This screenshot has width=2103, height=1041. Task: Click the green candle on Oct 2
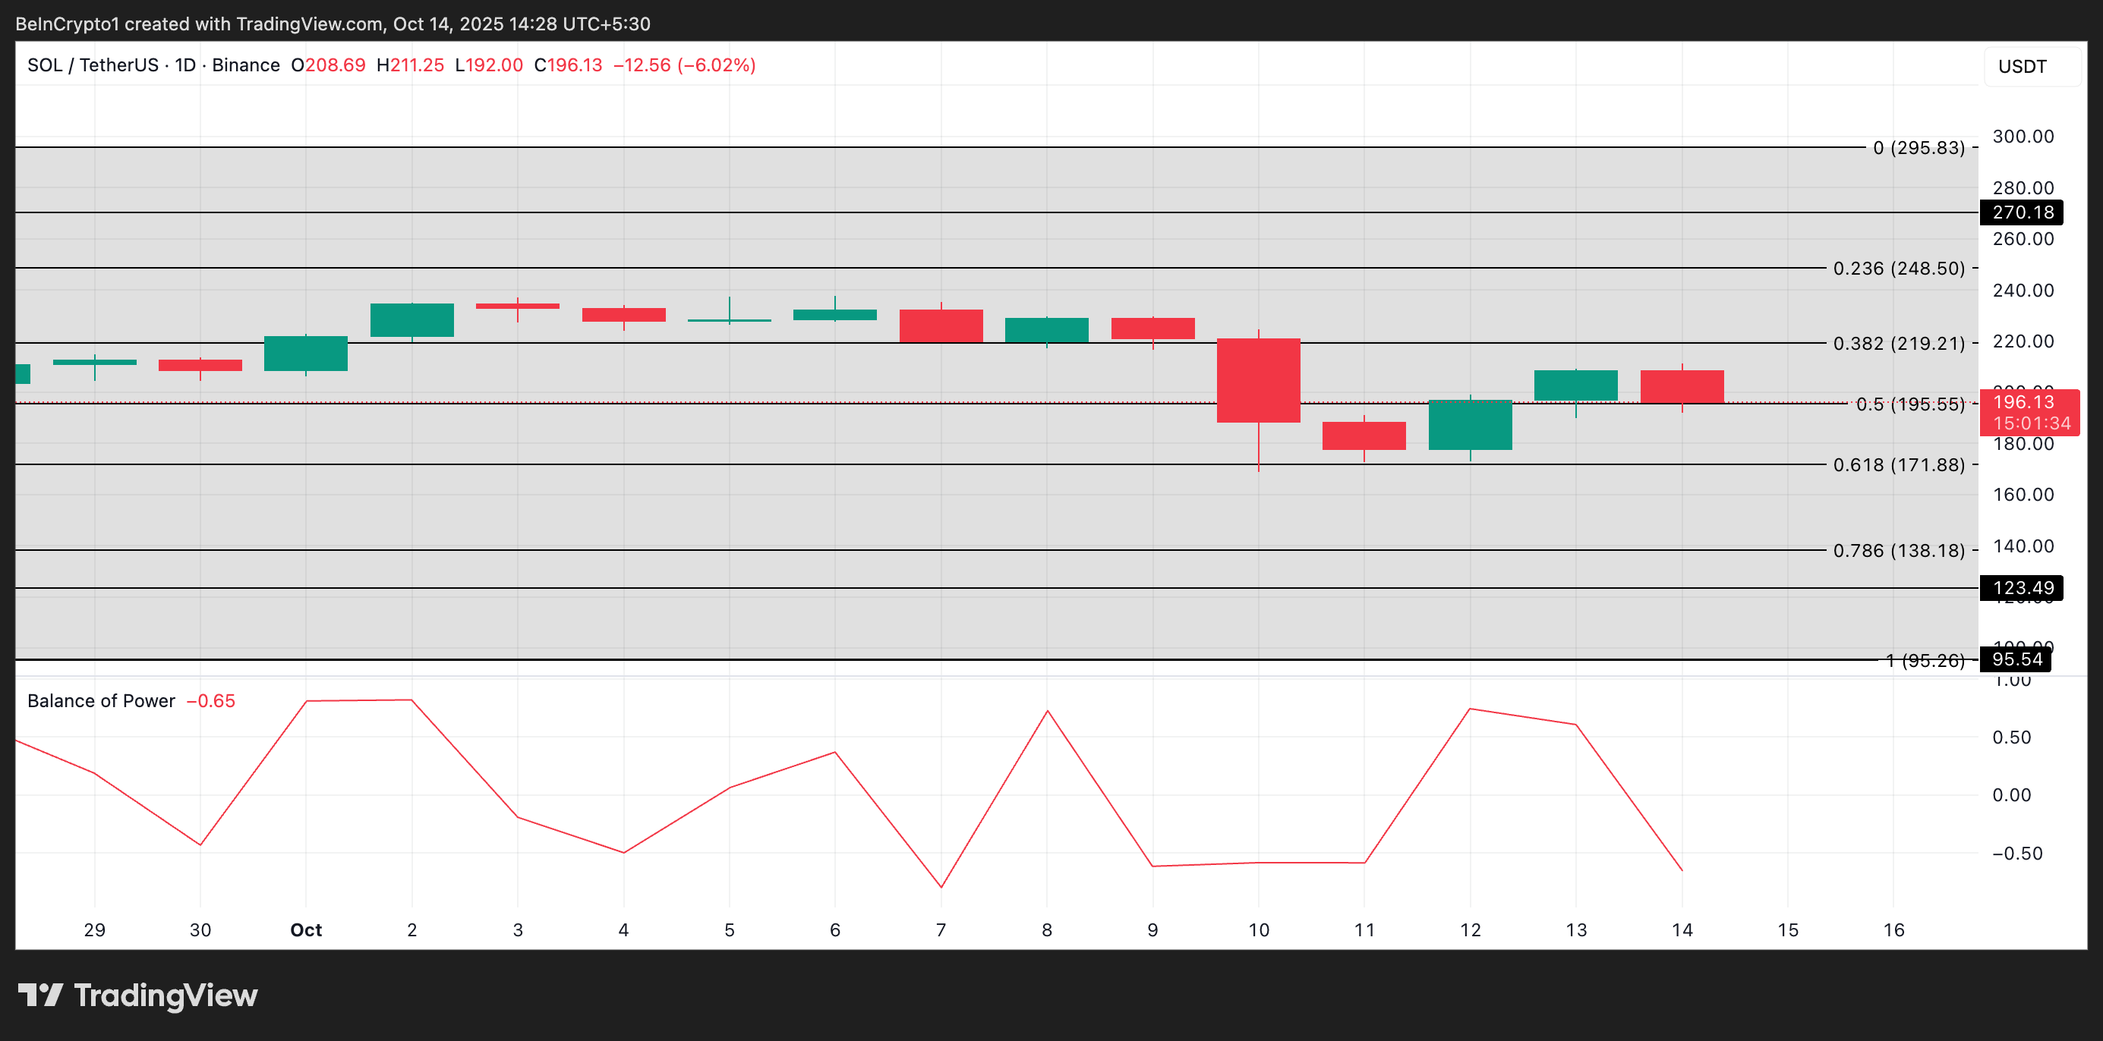pos(411,319)
